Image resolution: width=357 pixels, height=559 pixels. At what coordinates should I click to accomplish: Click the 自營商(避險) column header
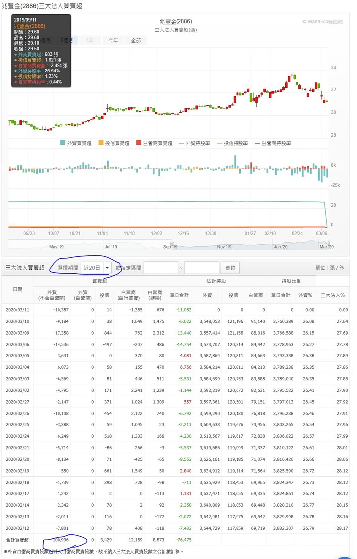(x=155, y=295)
